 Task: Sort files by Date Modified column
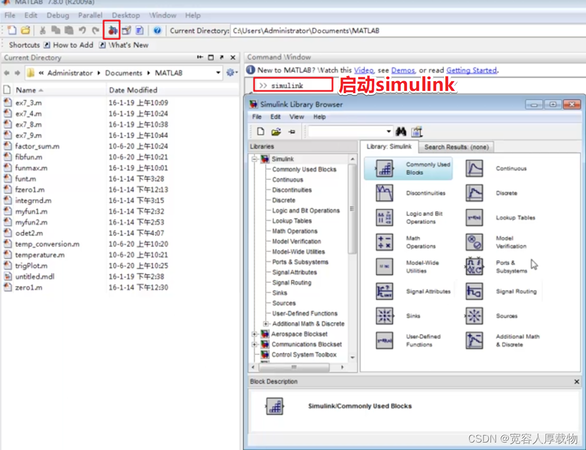(x=133, y=90)
